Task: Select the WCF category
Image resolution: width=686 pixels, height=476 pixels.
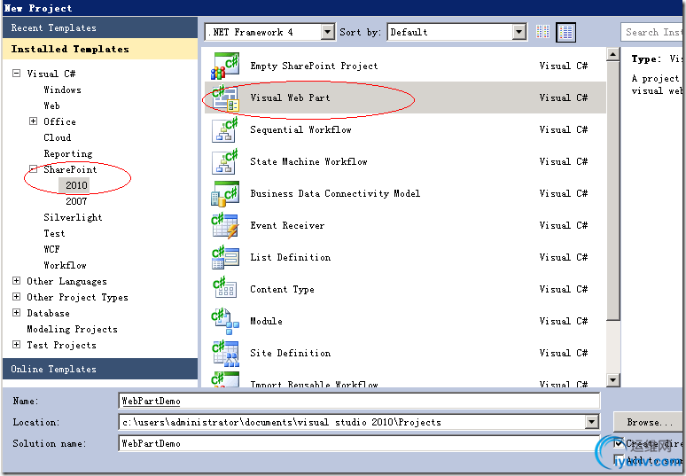Action: tap(51, 249)
